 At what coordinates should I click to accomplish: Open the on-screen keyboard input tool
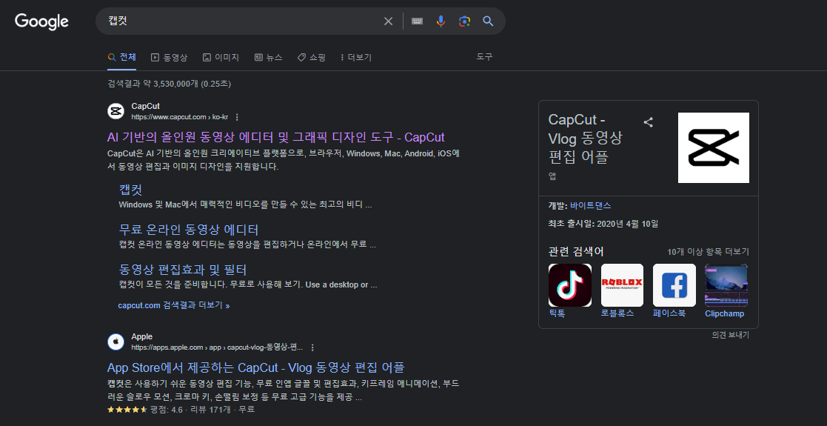click(417, 21)
